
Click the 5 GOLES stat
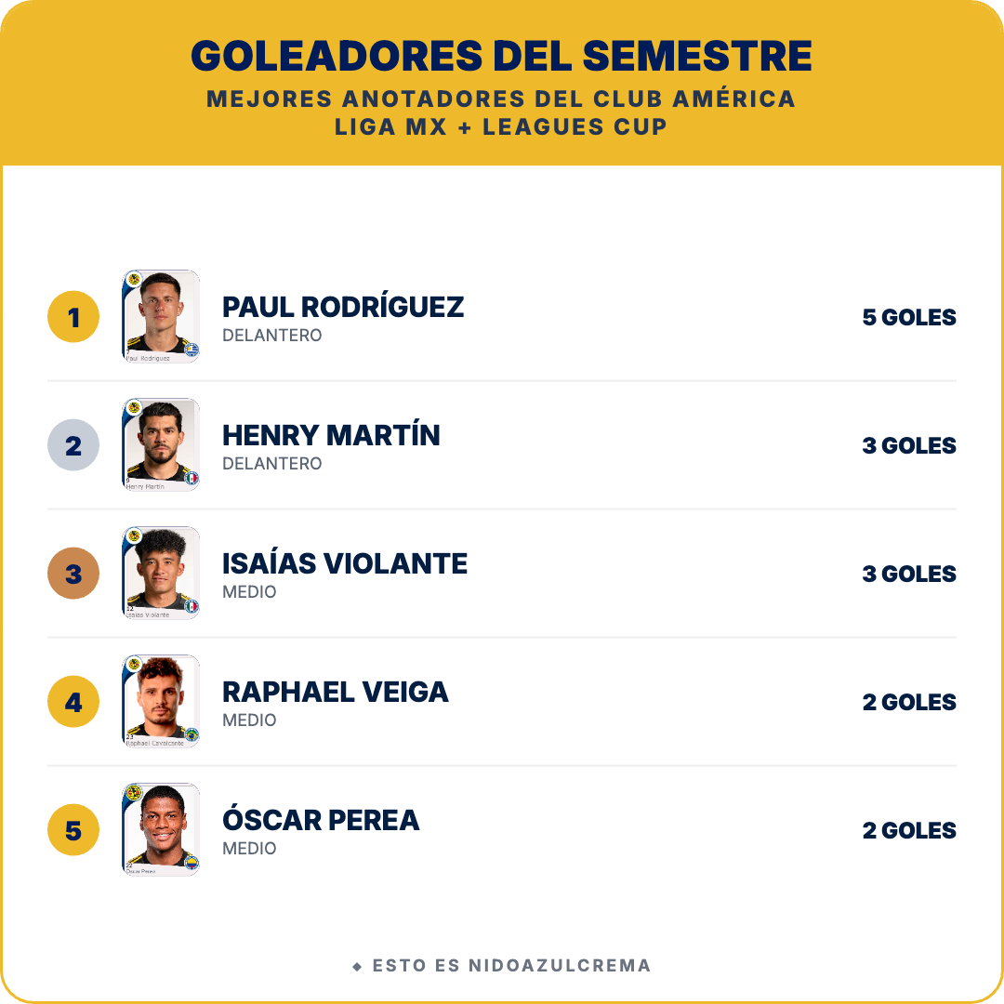tap(909, 317)
